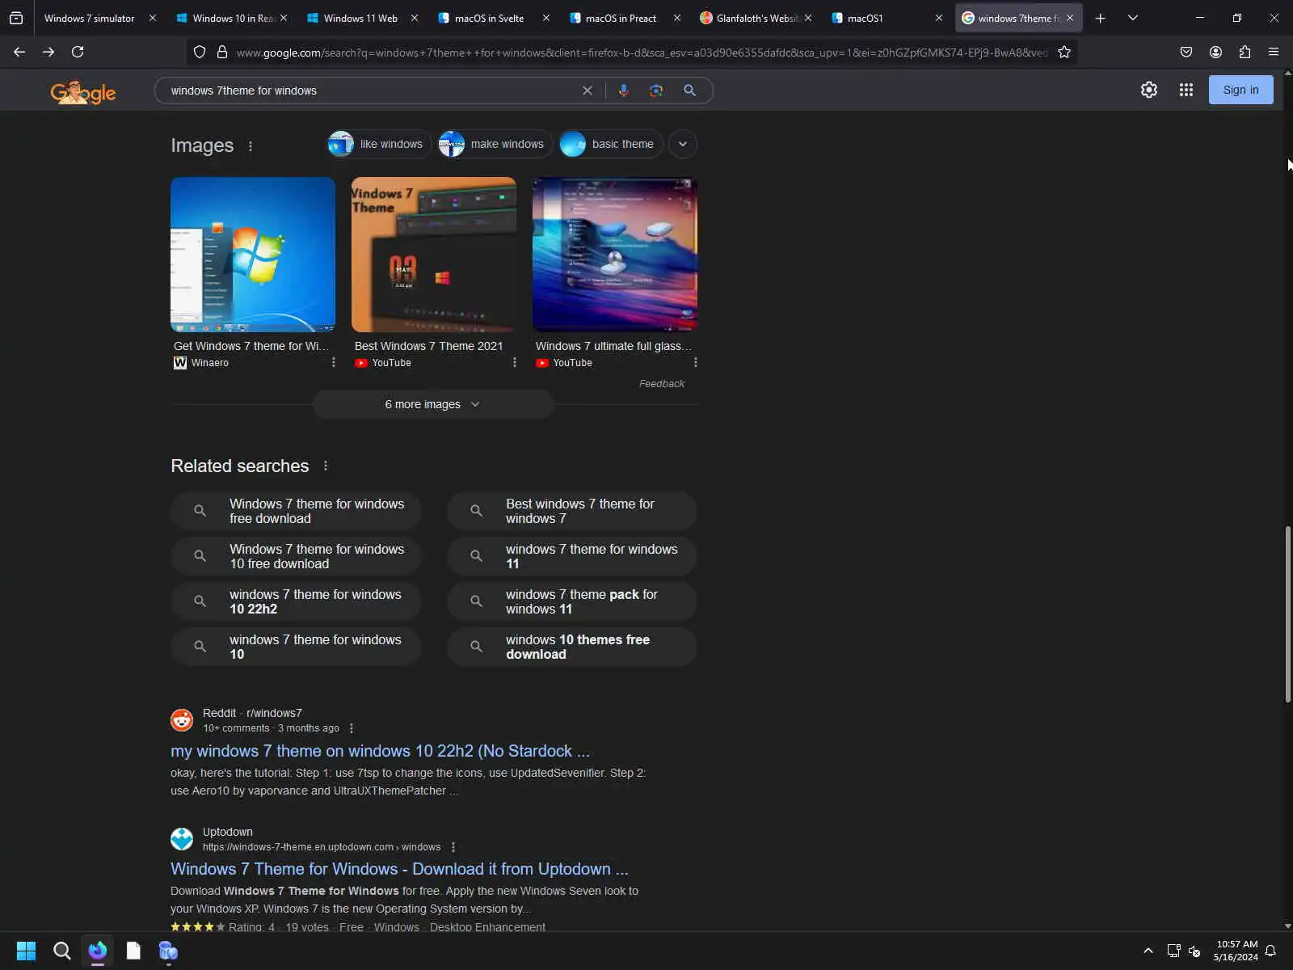Open the Firefox view icon left of tabs
The height and width of the screenshot is (970, 1293).
(16, 18)
